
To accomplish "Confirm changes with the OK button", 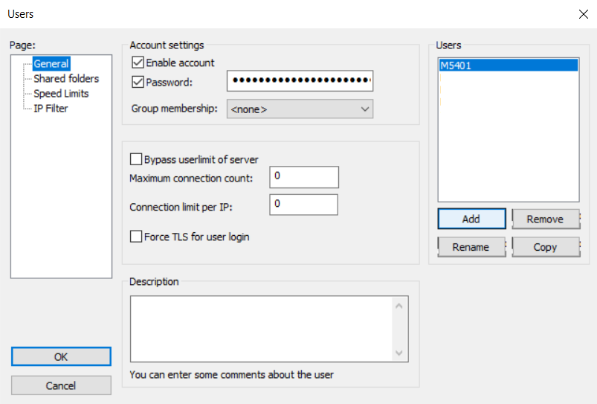I will click(61, 357).
